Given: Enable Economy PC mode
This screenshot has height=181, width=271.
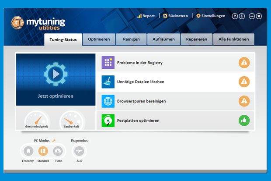Looking at the screenshot, I should click(28, 151).
